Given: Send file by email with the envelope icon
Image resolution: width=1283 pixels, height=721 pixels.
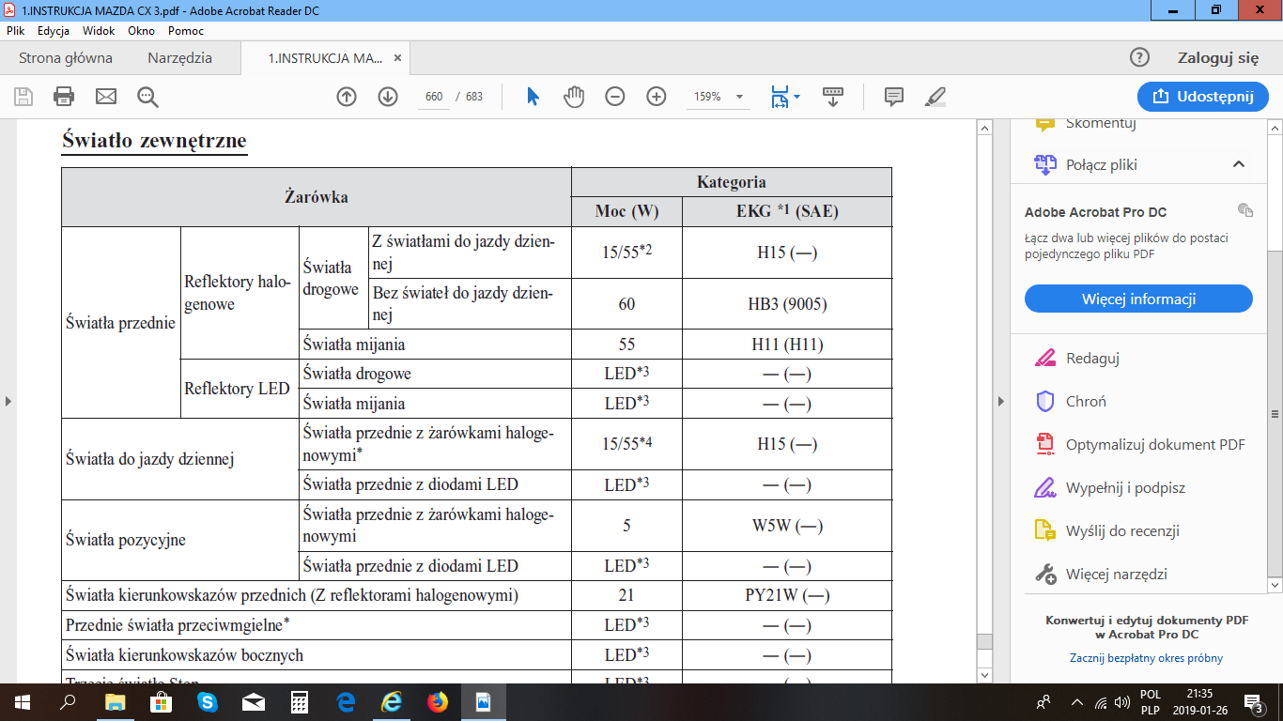Looking at the screenshot, I should point(105,97).
